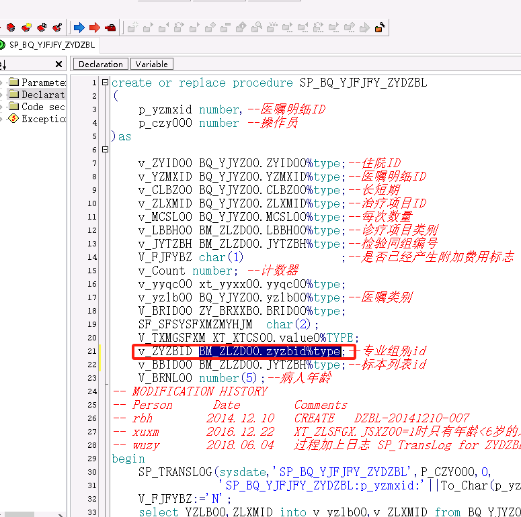This screenshot has height=517, width=521.
Task: Click the grey icon with dotted rows above
Action: pos(272,28)
